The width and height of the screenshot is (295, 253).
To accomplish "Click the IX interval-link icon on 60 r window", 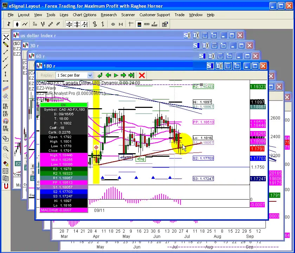I will coord(212,56).
